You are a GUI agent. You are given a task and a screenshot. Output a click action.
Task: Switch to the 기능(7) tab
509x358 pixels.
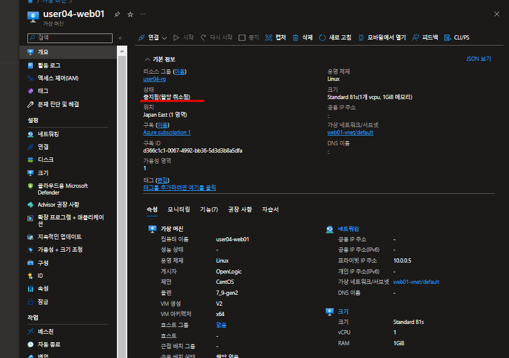pyautogui.click(x=209, y=210)
